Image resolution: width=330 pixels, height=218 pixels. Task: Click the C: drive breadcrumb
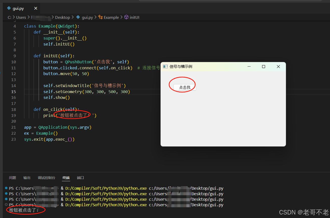click(10, 17)
